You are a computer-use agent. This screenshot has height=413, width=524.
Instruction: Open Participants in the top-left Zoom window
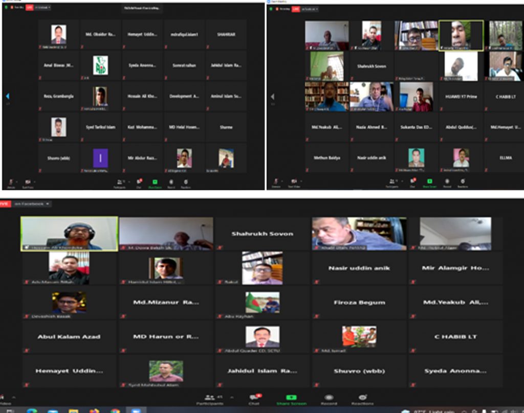pyautogui.click(x=120, y=183)
